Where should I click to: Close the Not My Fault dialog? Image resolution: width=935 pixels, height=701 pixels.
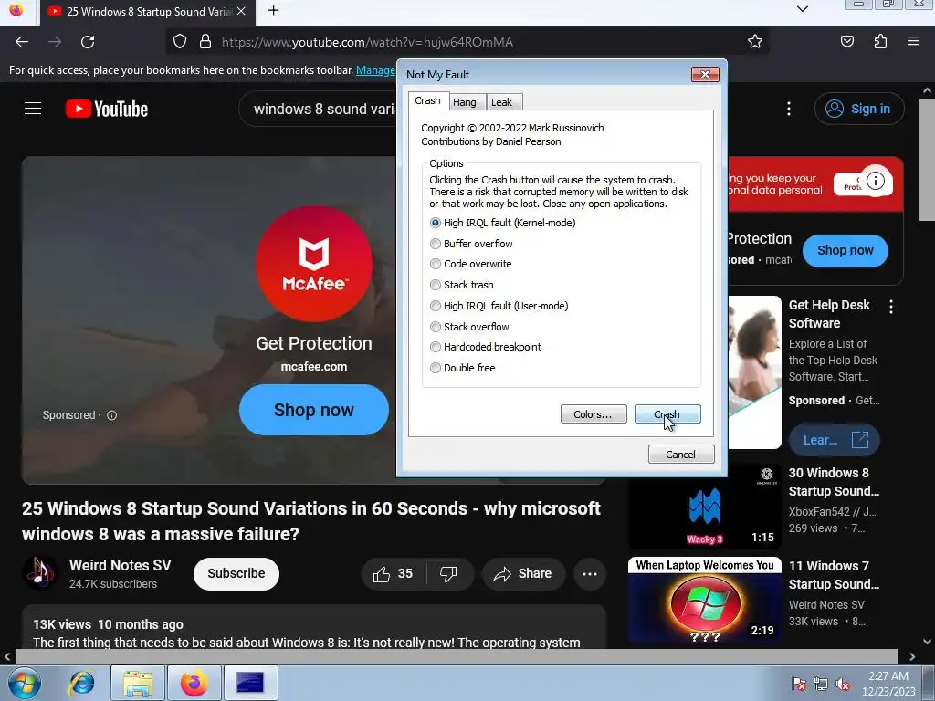705,75
